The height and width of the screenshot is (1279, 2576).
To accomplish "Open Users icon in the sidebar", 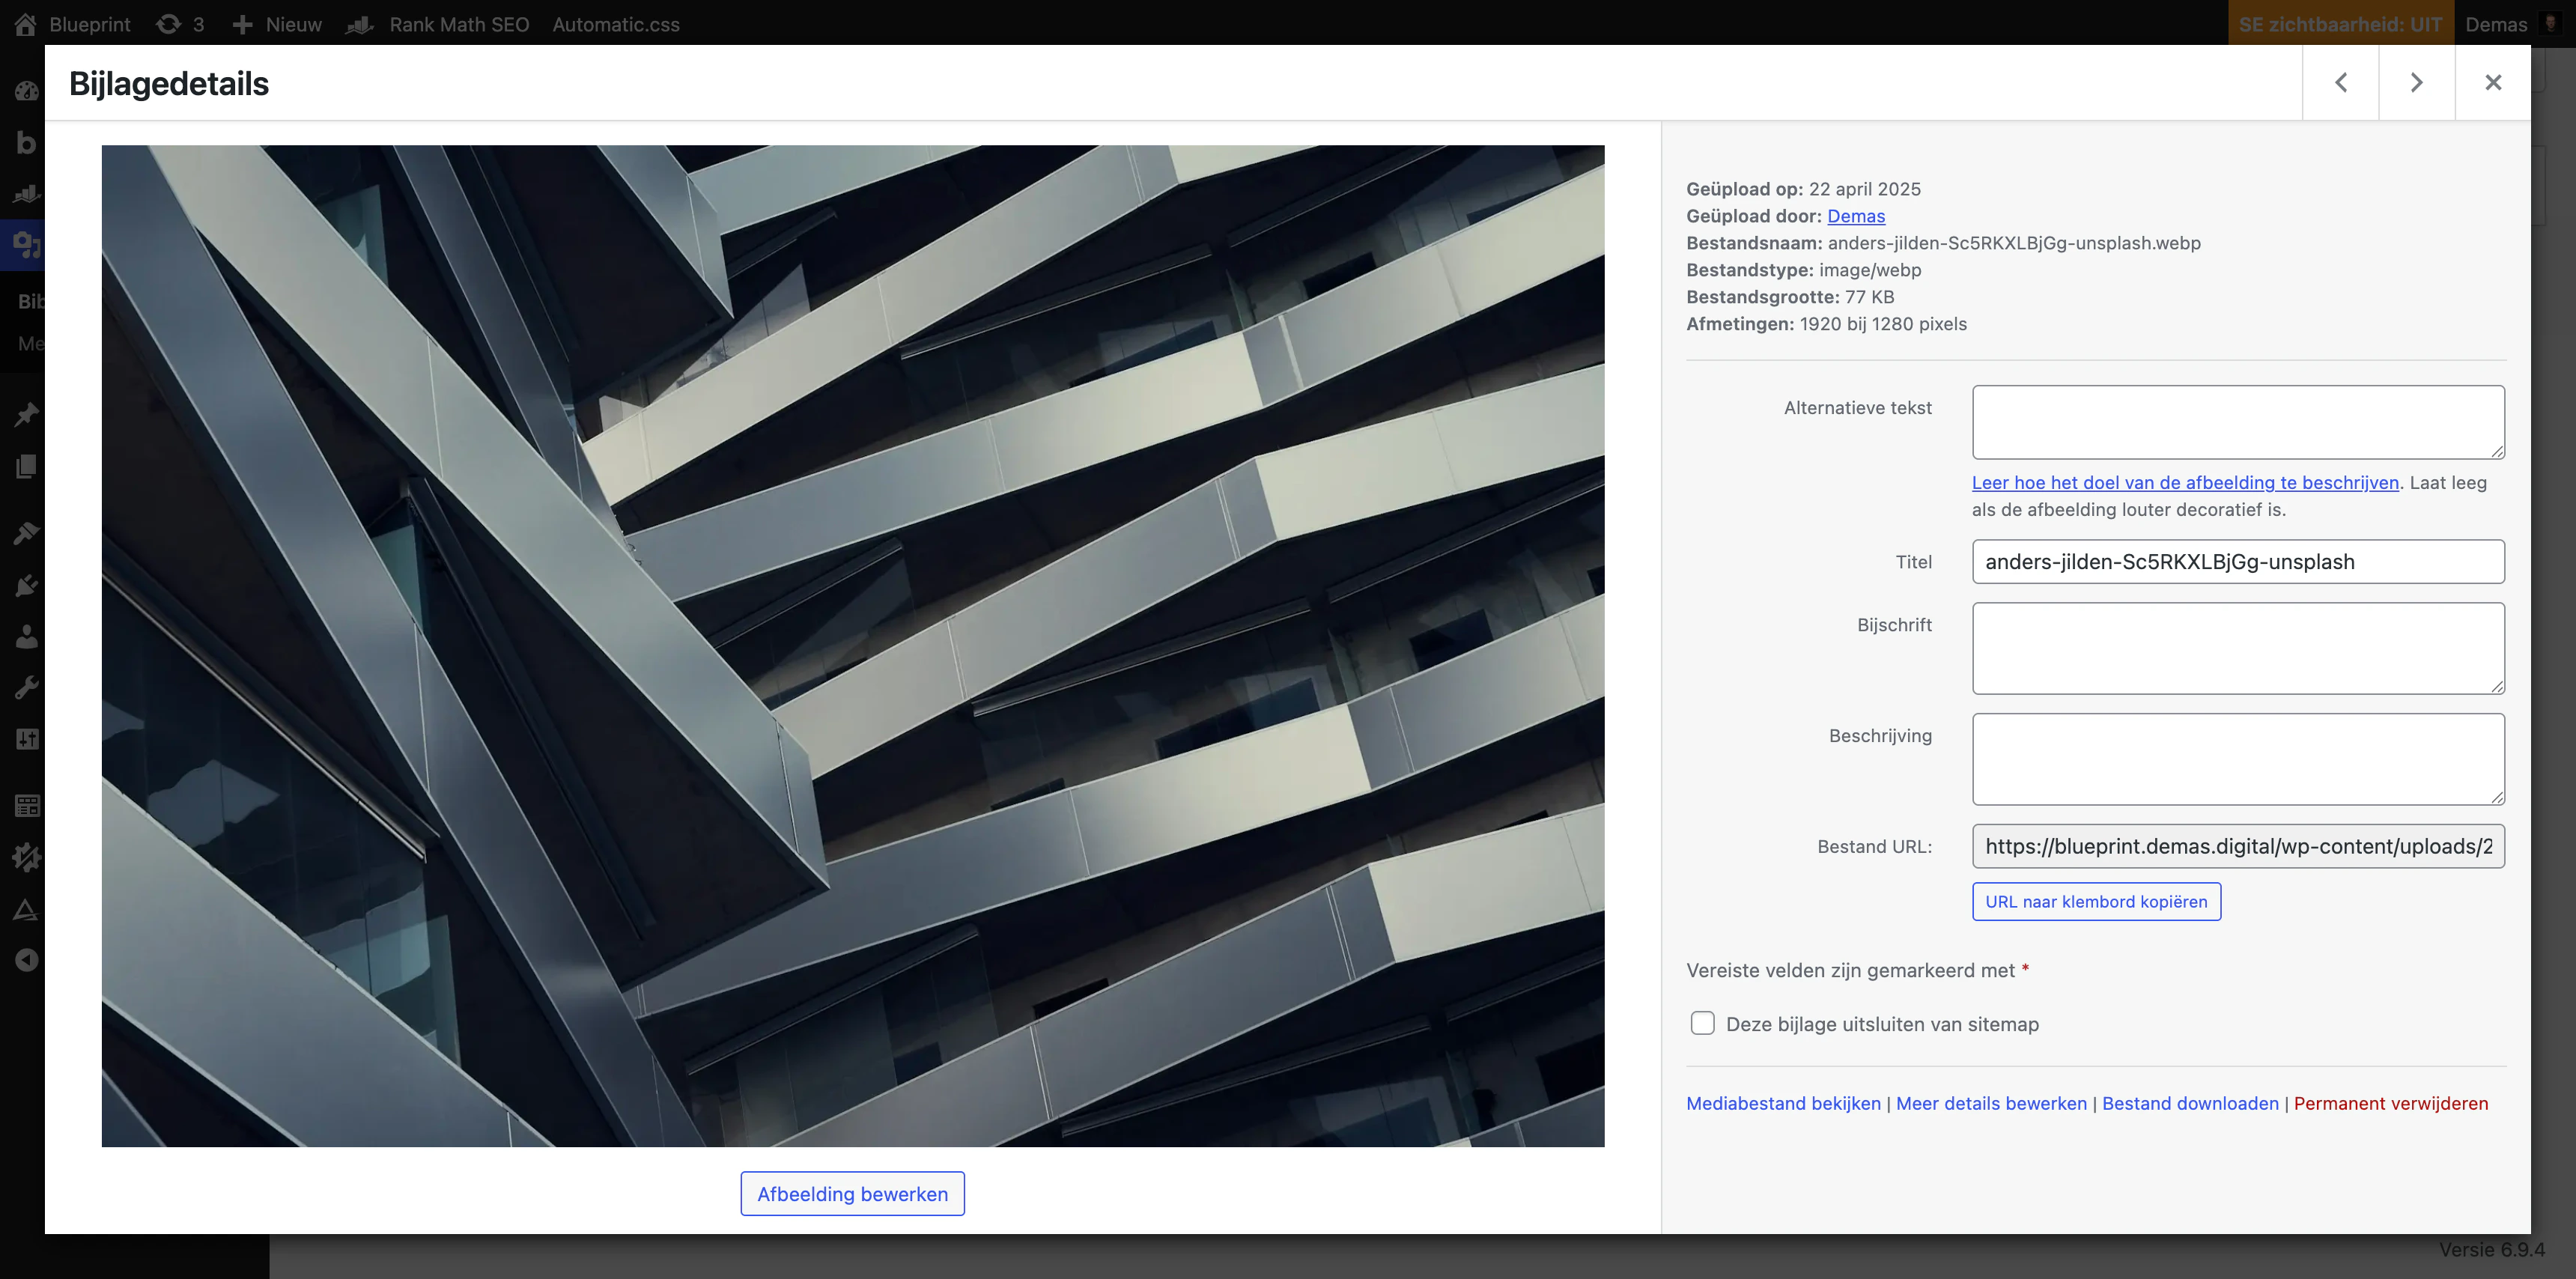I will [x=26, y=636].
